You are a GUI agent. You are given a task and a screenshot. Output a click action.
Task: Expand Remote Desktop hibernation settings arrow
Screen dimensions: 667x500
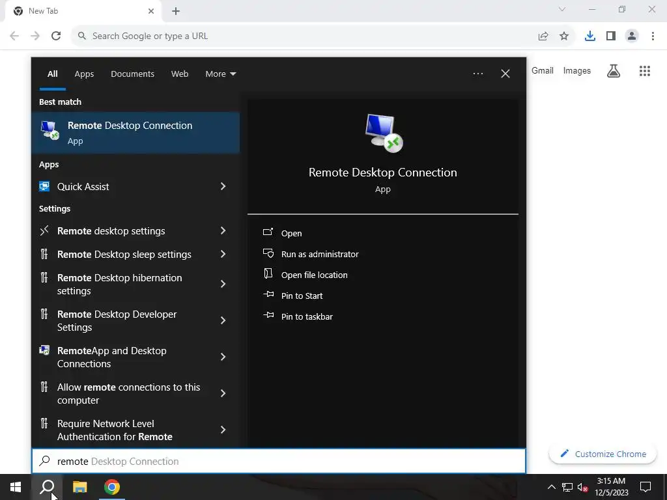pos(223,284)
